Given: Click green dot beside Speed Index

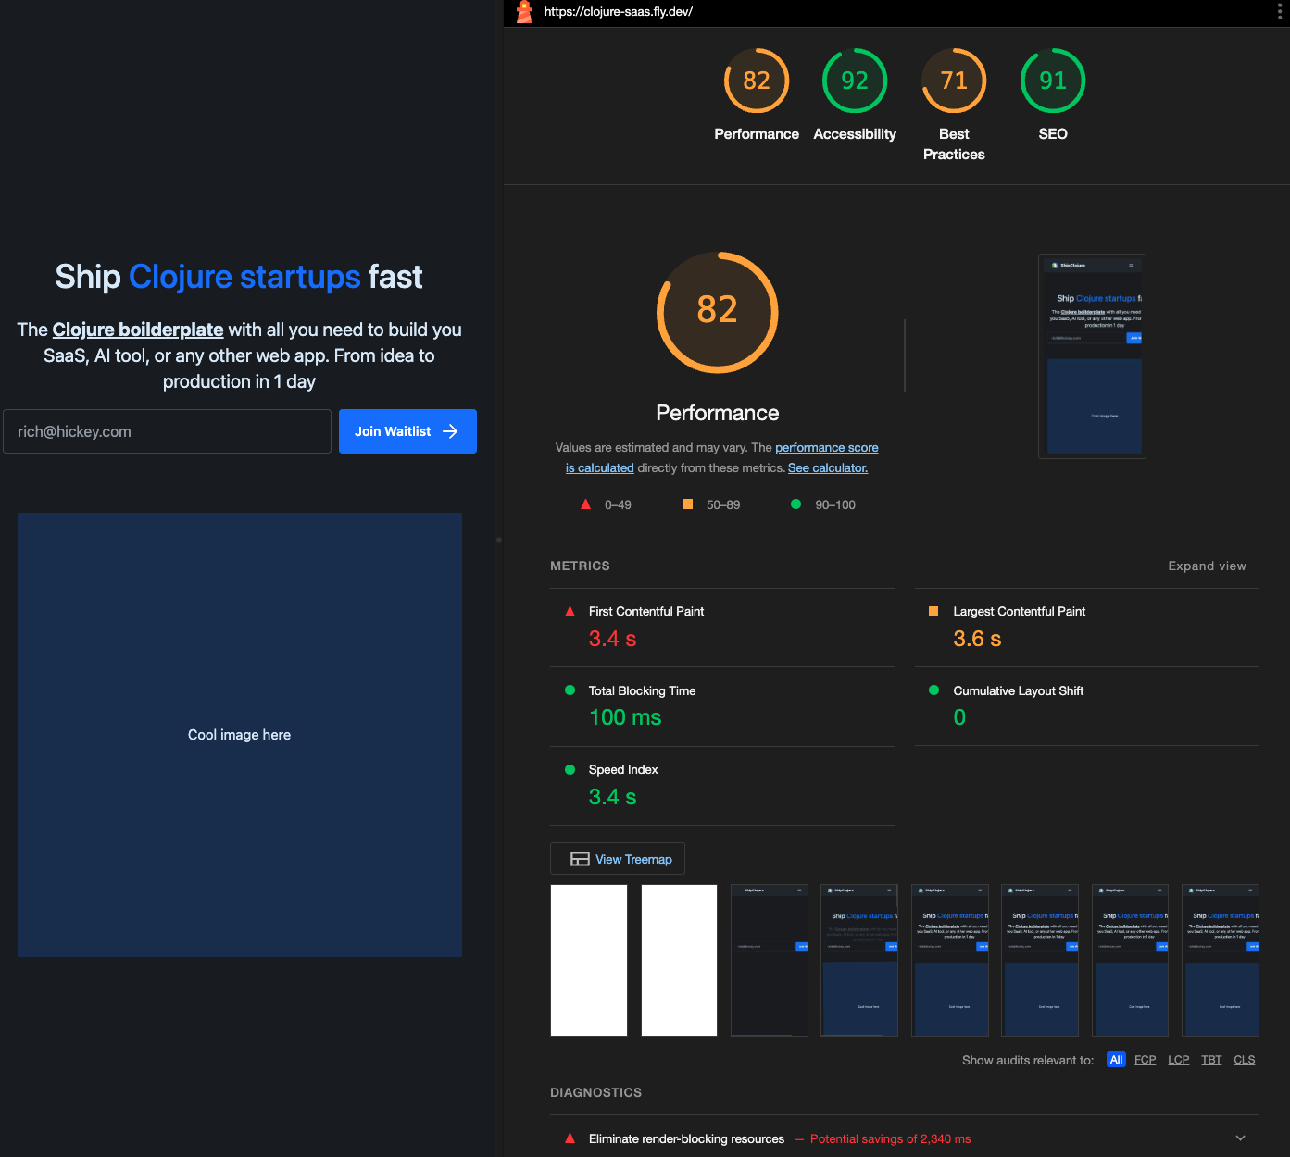Looking at the screenshot, I should [x=570, y=769].
